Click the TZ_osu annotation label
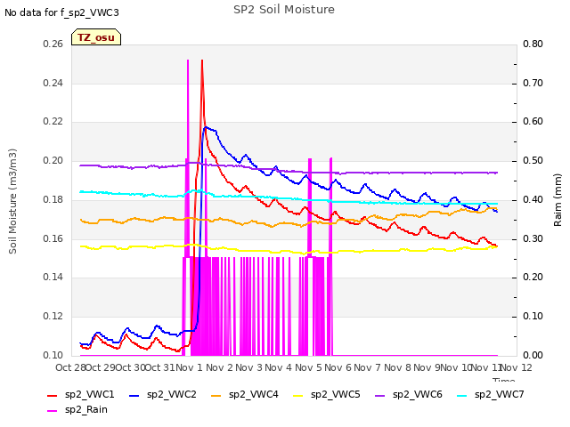 click(96, 37)
